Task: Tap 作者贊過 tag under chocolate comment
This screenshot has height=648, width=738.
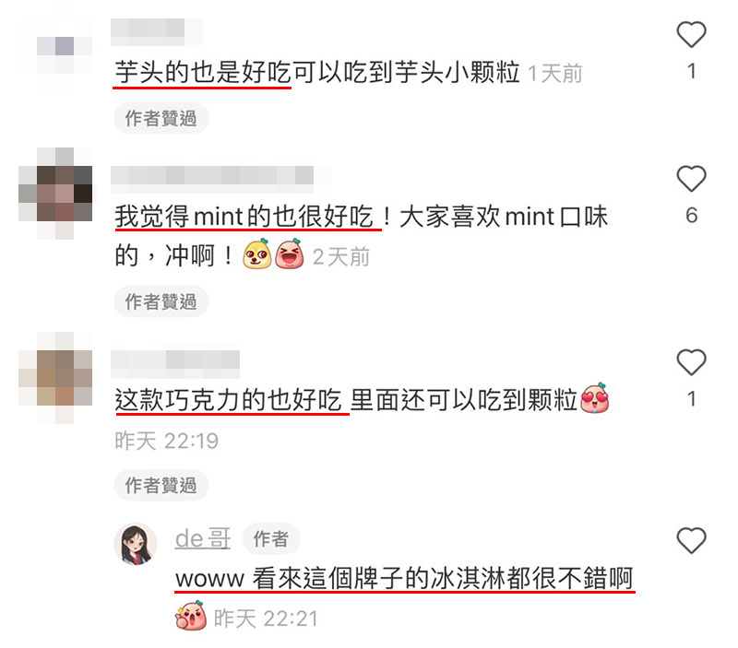Action: (161, 485)
